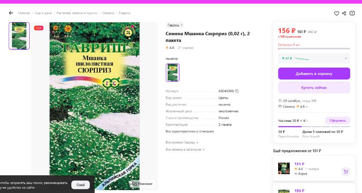Open Все характеристики и описание link
The width and height of the screenshot is (362, 193).
click(x=190, y=132)
